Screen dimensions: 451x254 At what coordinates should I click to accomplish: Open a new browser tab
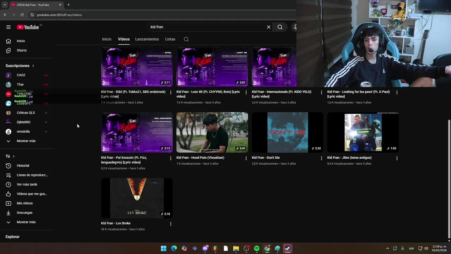(x=68, y=5)
